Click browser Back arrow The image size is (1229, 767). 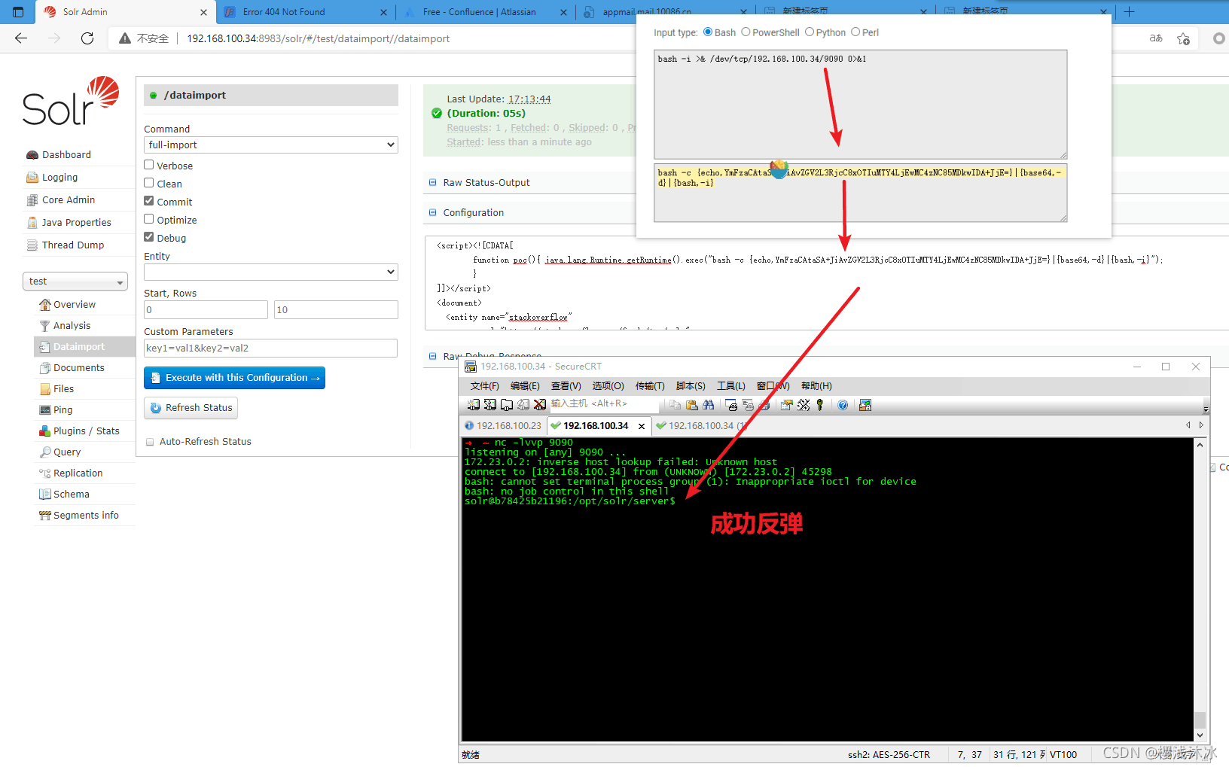click(21, 38)
